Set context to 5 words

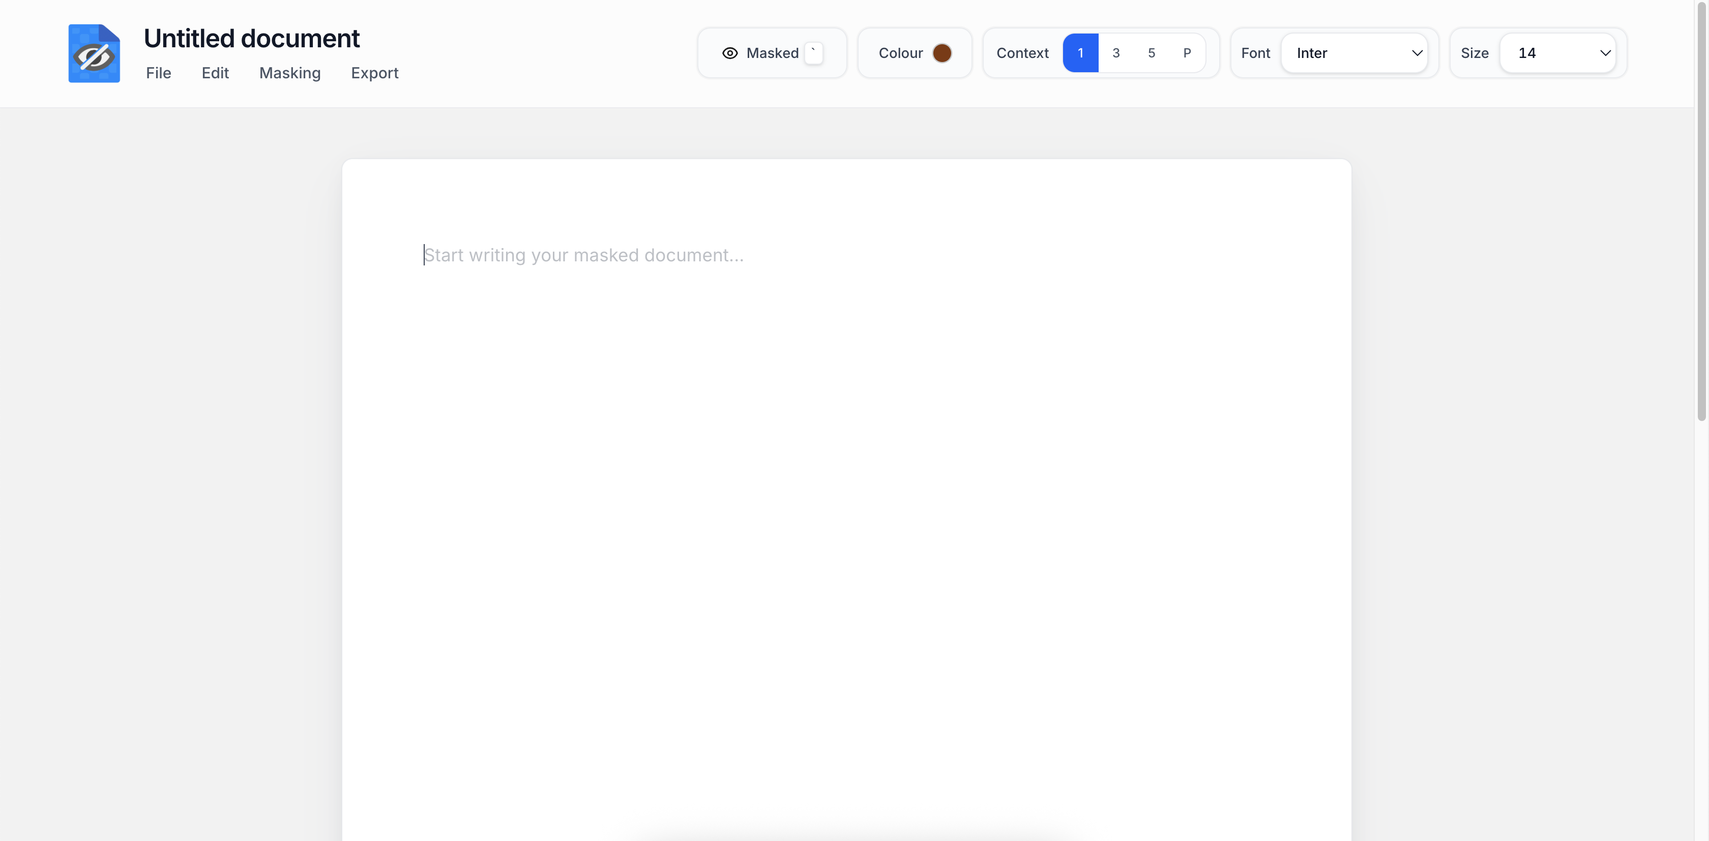[x=1151, y=53]
